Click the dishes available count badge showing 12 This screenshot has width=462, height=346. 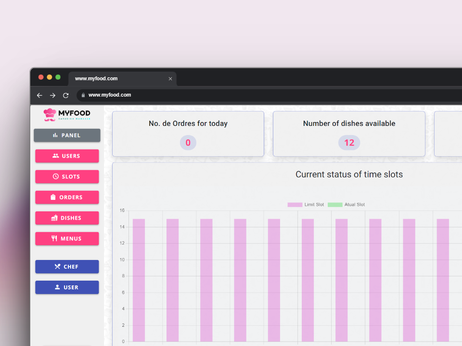(349, 143)
